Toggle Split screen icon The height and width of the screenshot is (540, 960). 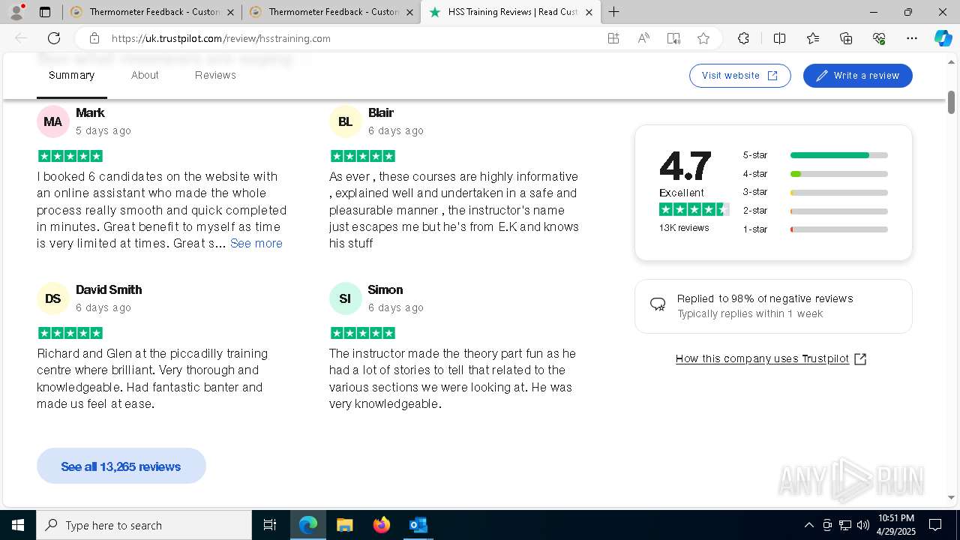pyautogui.click(x=779, y=38)
